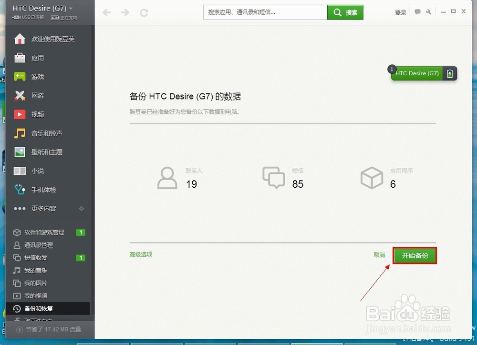Click the 应用程序 applications cube icon
Viewport: 477px width, 345px height.
(372, 178)
